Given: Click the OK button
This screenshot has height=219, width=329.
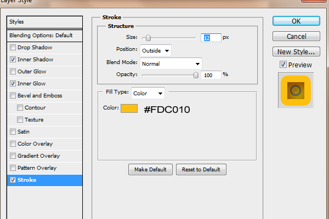Looking at the screenshot, I should point(296,21).
